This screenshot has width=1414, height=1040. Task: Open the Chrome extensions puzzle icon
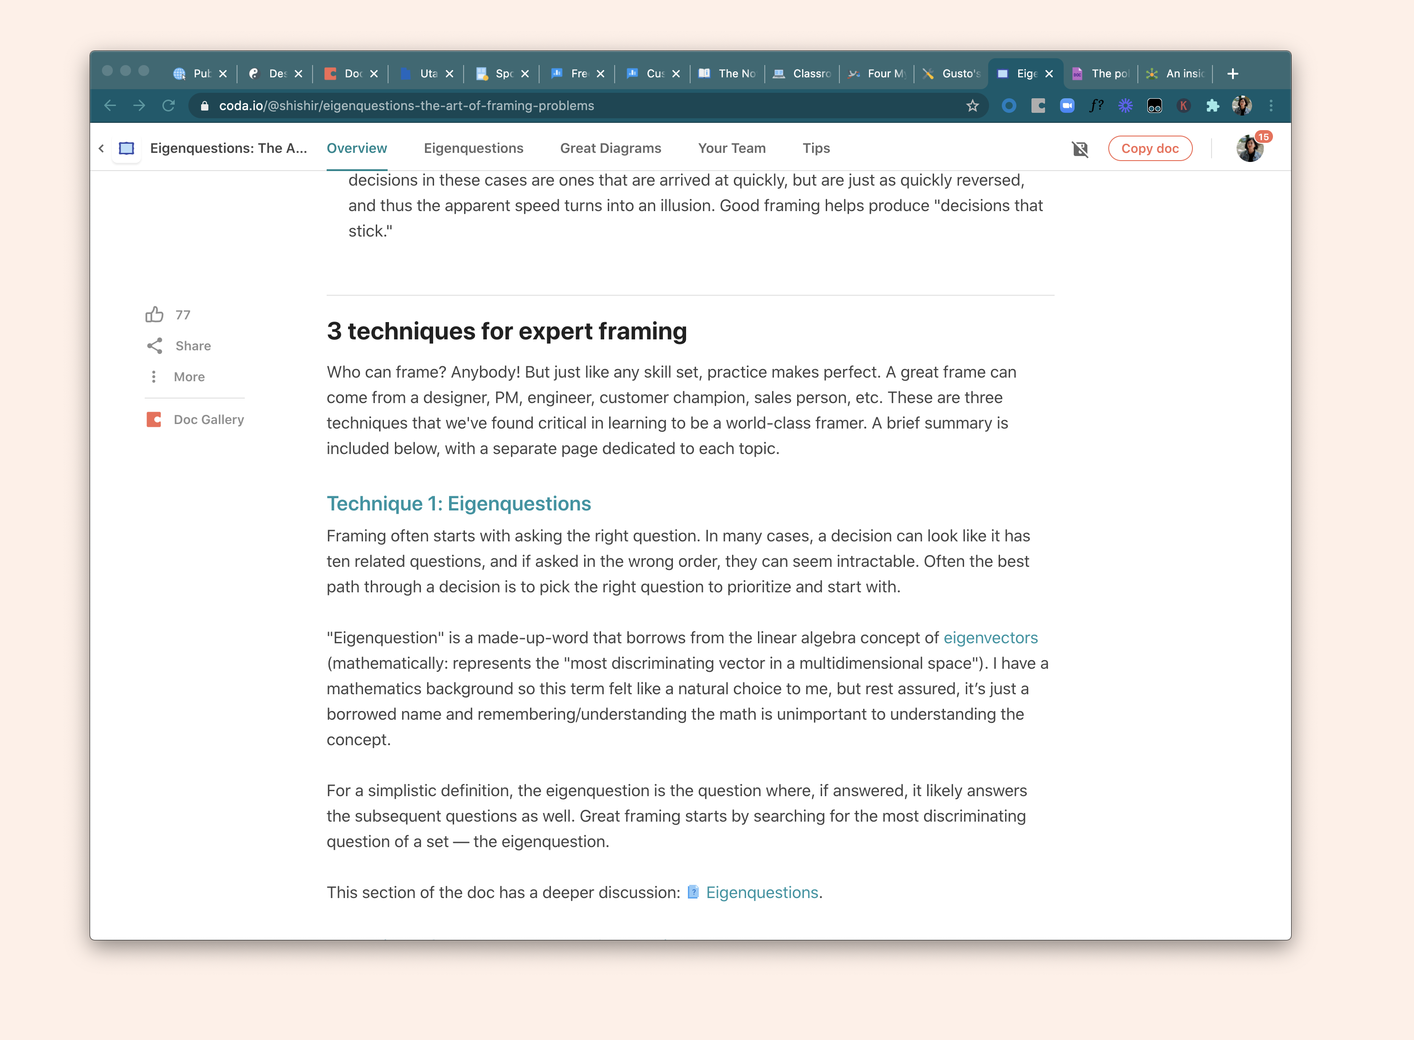coord(1212,106)
